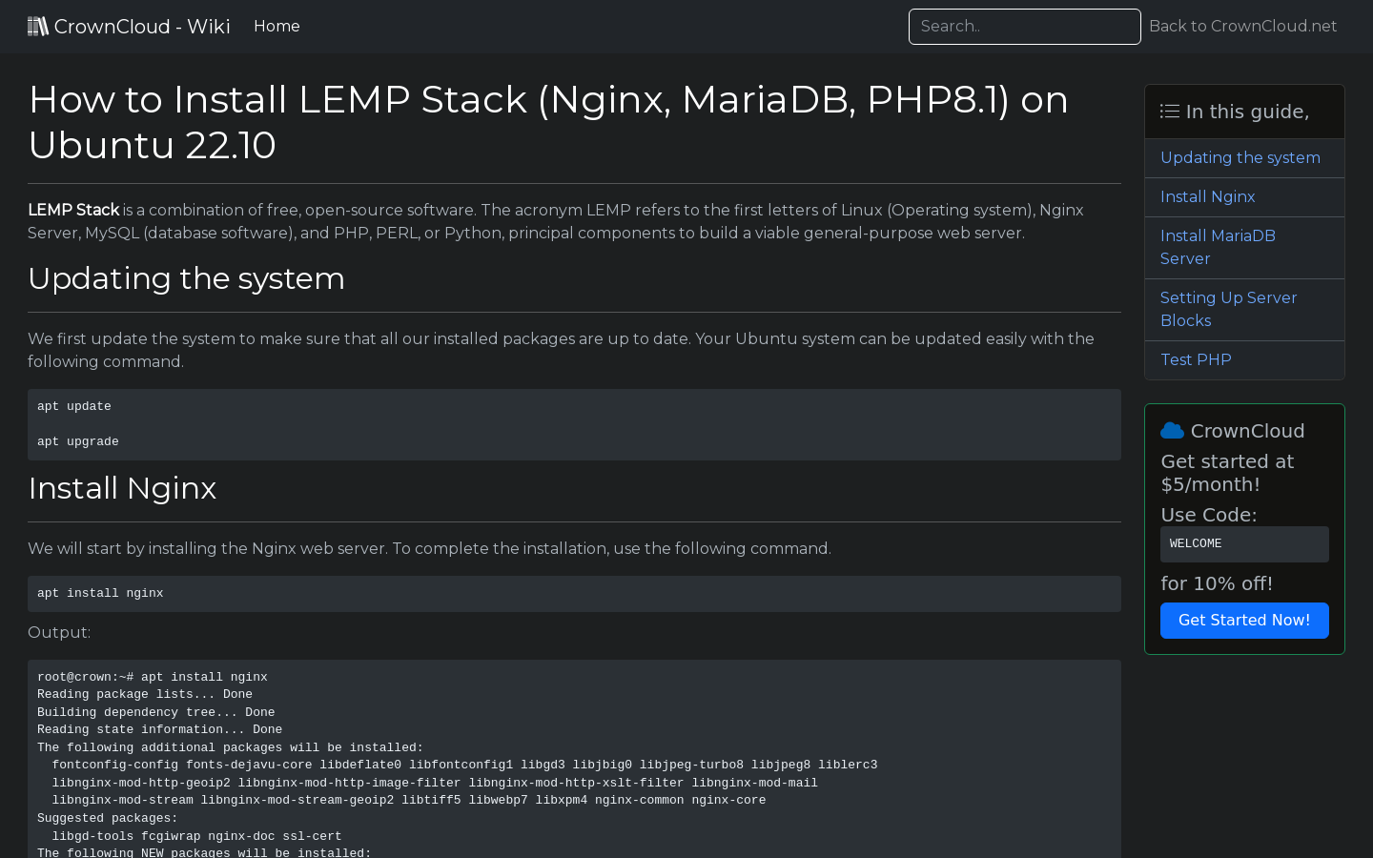
Task: Click 'root@crown:~# apt install nginx' output line
Action: 153,677
